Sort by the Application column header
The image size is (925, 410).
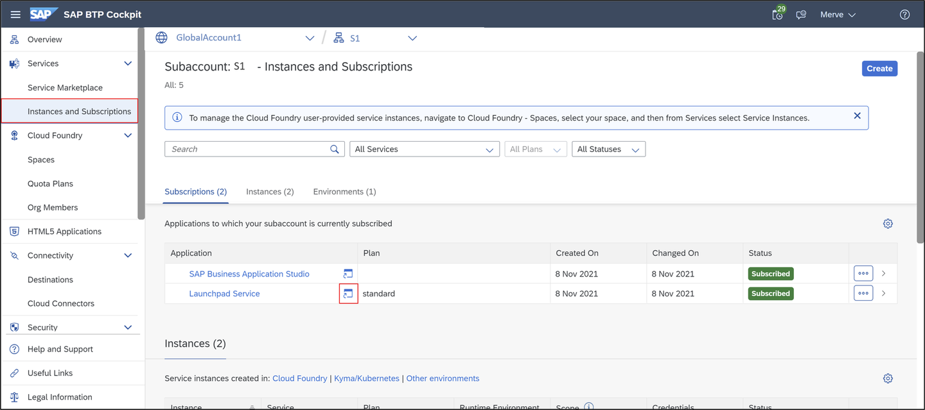point(261,253)
